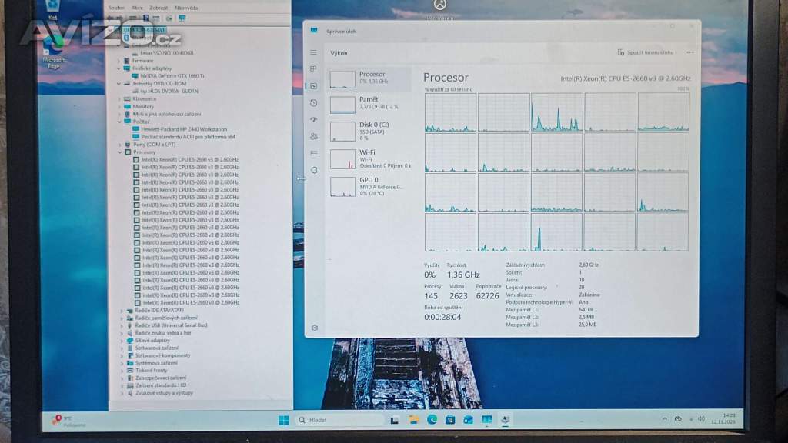Collapse the Procesory tree node
Viewport: 788px width, 443px height.
click(121, 152)
